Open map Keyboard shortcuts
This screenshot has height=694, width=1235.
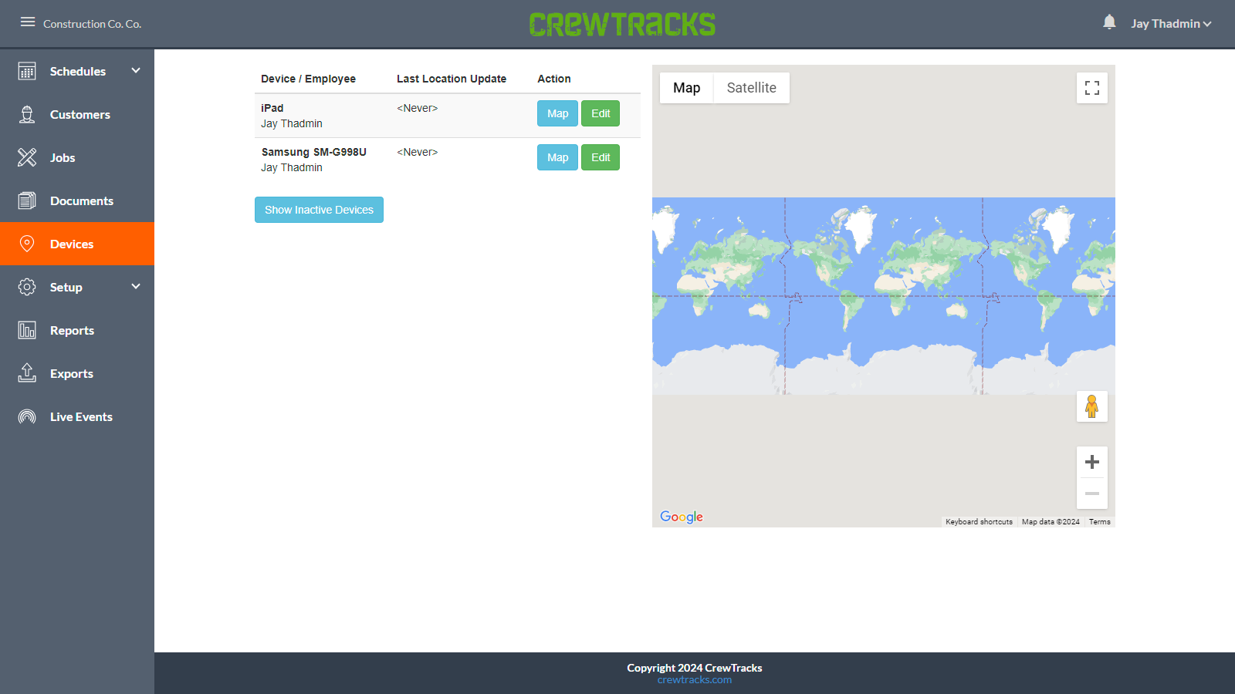pyautogui.click(x=979, y=522)
